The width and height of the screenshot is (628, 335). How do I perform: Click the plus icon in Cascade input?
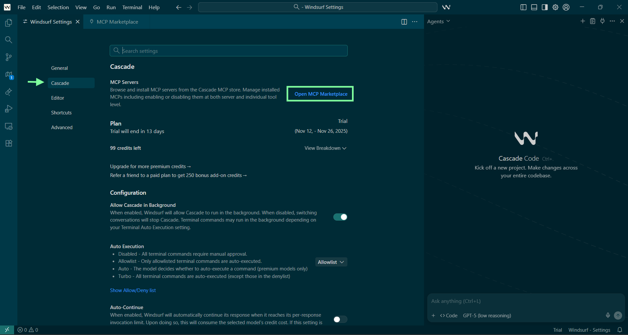tap(434, 316)
